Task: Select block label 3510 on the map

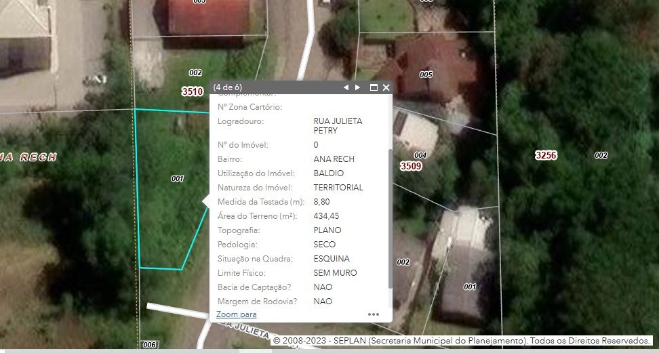Action: coord(193,91)
